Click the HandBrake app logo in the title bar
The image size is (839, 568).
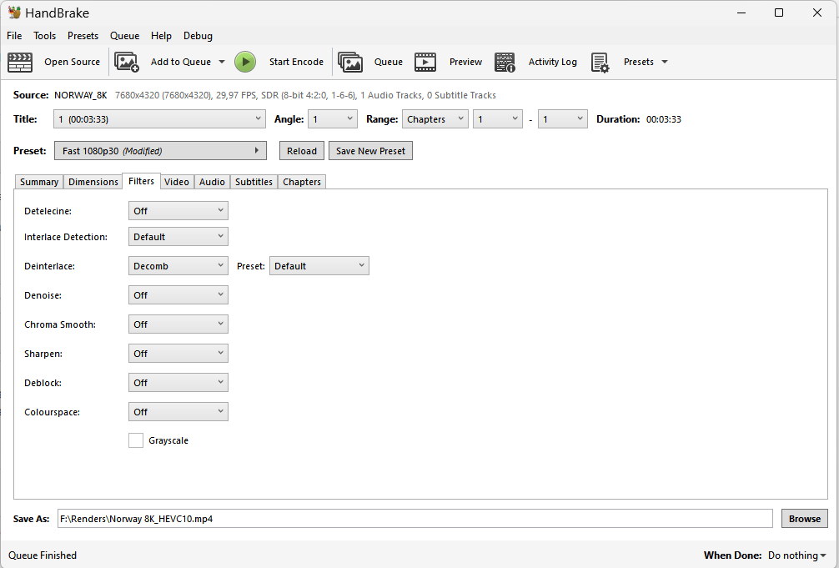tap(14, 13)
